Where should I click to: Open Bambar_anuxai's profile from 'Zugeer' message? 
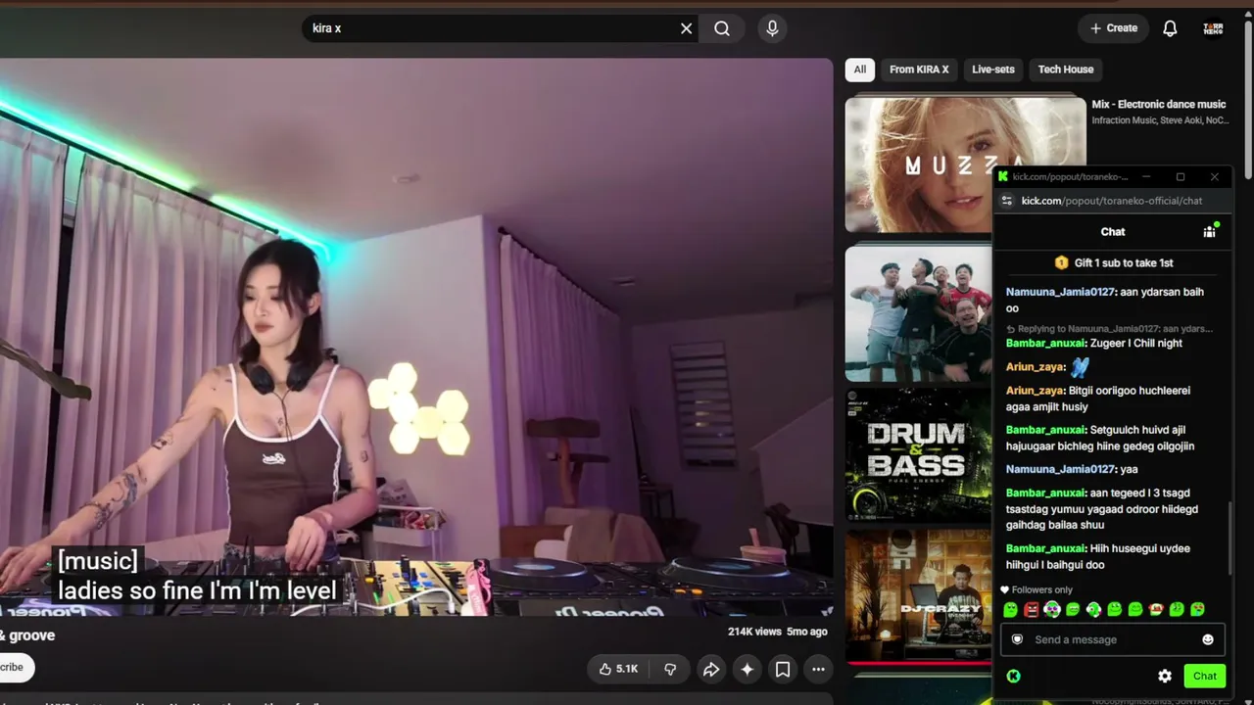[1045, 344]
